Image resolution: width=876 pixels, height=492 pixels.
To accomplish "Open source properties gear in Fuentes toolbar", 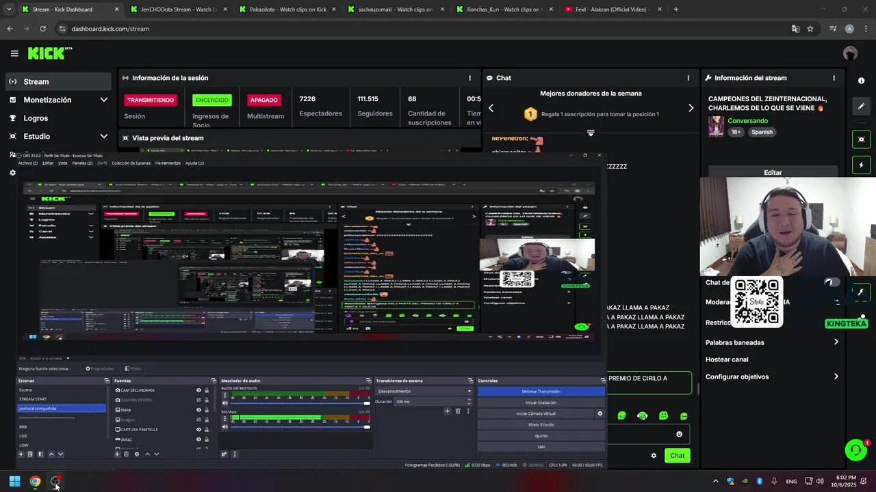I will [137, 454].
